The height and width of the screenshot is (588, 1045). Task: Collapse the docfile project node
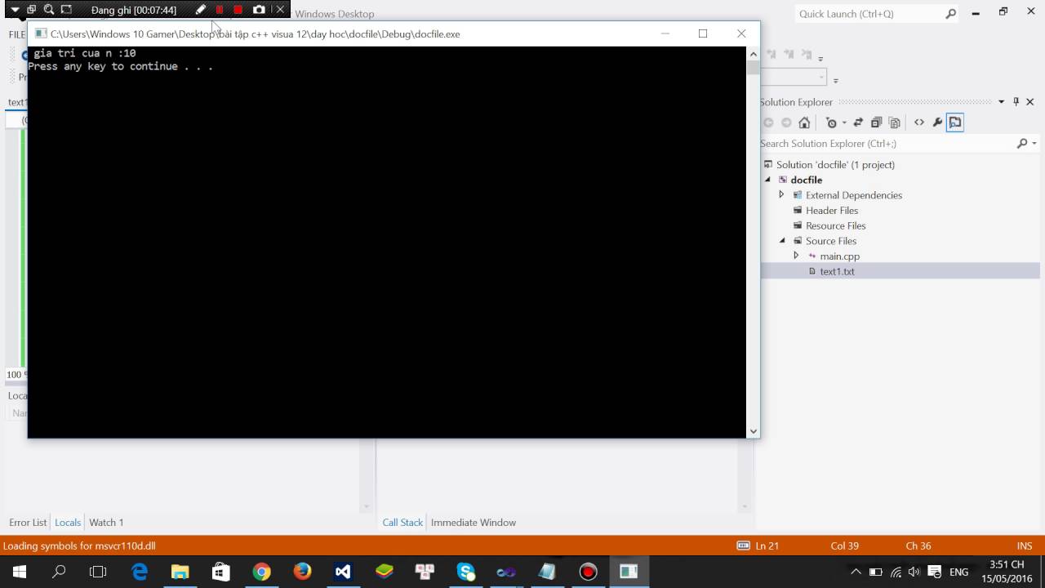tap(767, 180)
